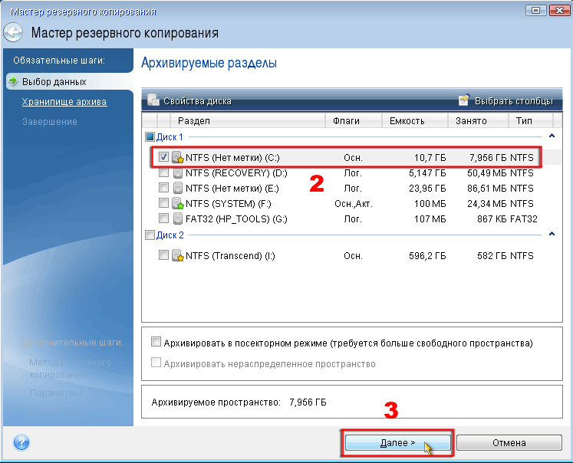
Task: Click the Раздел column header
Action: coord(248,120)
